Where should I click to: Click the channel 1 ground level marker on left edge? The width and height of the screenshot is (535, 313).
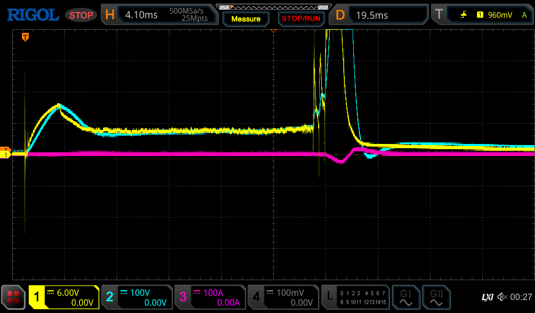[x=6, y=155]
